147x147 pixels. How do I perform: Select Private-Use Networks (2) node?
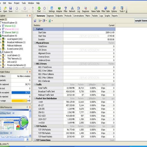click(17, 65)
